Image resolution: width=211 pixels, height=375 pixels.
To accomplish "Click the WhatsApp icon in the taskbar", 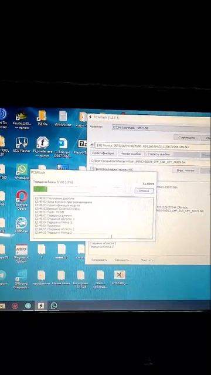I will click(x=54, y=305).
